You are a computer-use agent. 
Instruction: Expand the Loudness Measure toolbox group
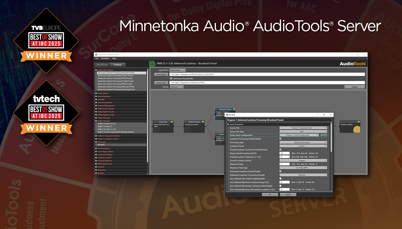coord(96,161)
